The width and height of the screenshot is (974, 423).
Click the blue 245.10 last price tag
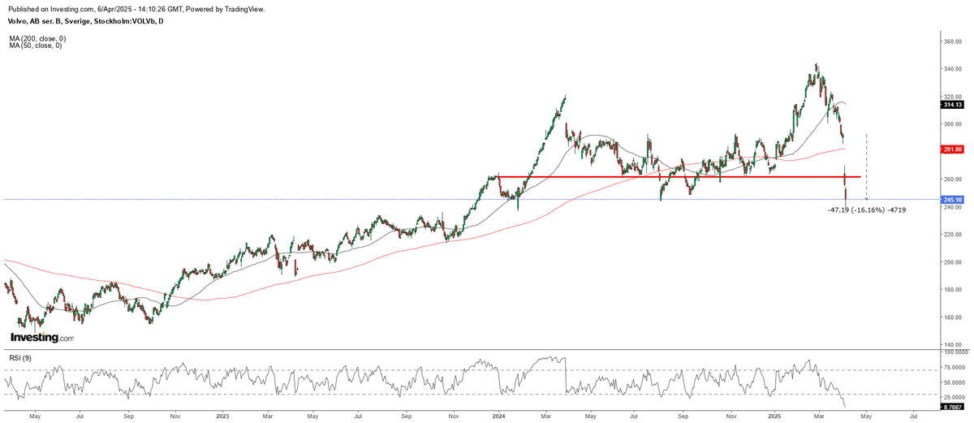point(952,200)
